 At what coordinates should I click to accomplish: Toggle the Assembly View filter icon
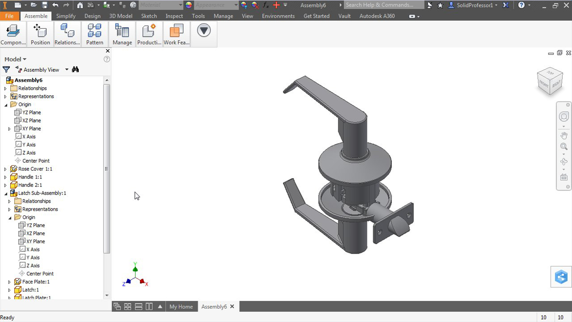pyautogui.click(x=6, y=69)
